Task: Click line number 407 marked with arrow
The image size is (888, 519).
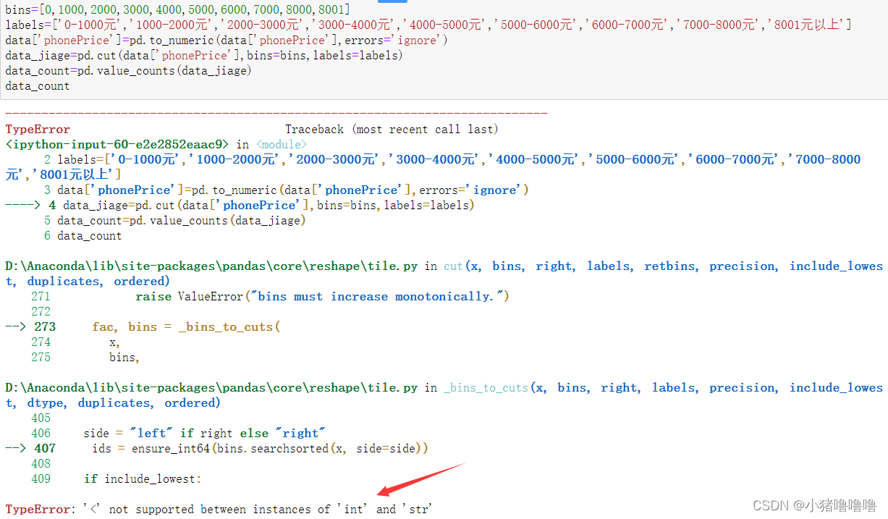Action: point(45,447)
